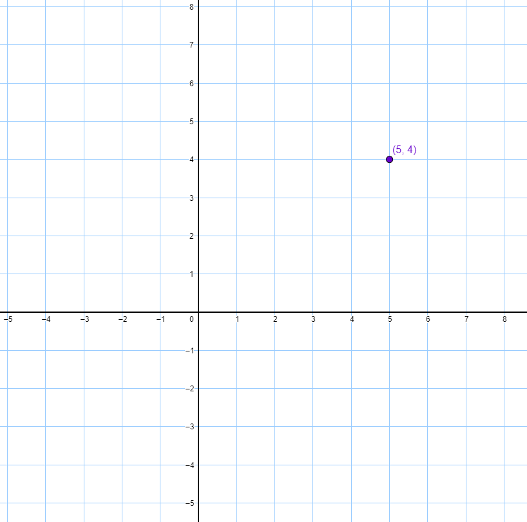Select the x-axis tick label 3

(x=313, y=319)
